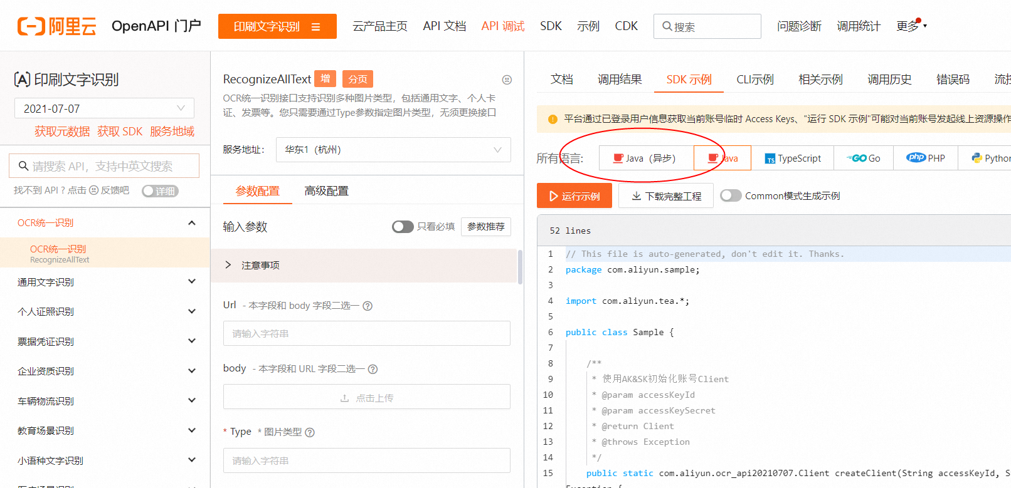Click the search magnifier icon in top bar

click(x=667, y=26)
